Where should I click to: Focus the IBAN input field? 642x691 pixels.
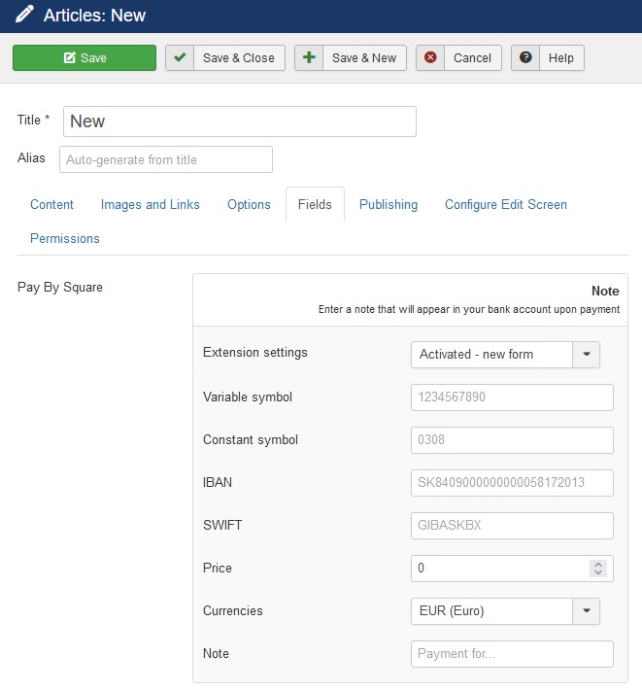[x=512, y=483]
